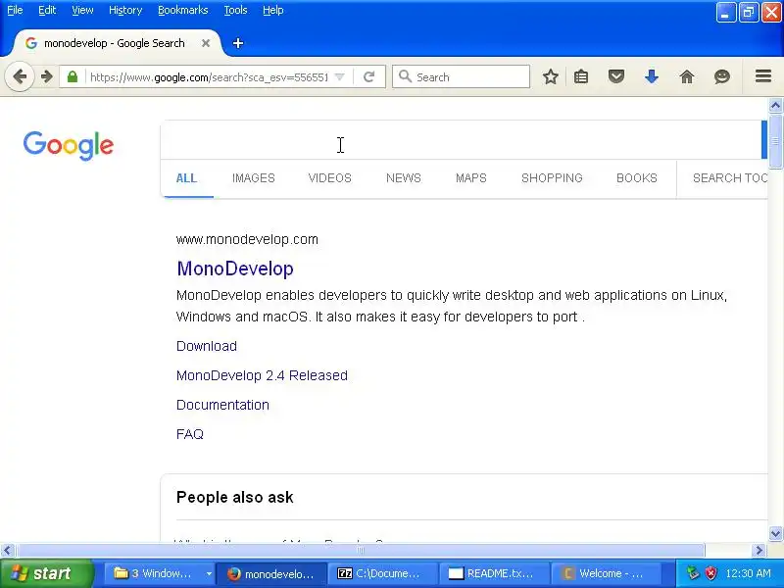Click the 12:30 AM system clock
This screenshot has height=588, width=784.
coord(748,573)
